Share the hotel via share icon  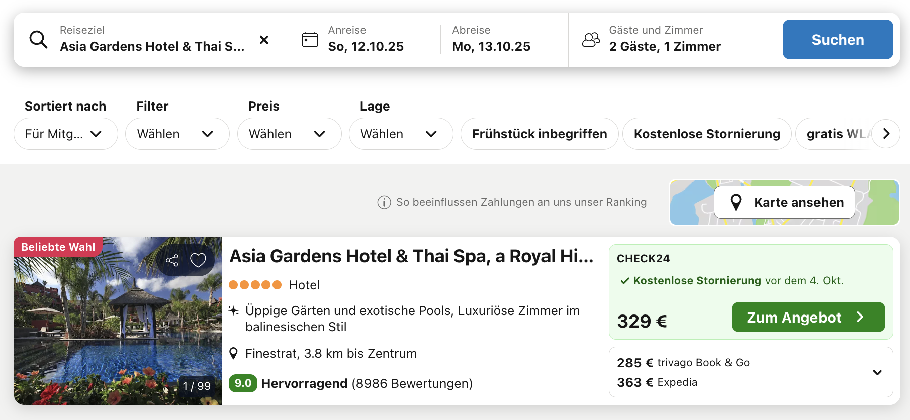(172, 260)
